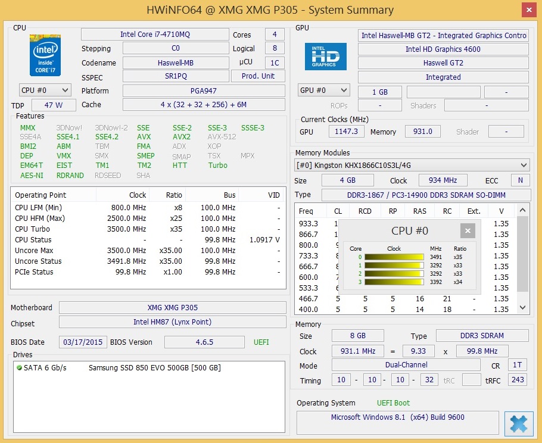Click the TDP value 47 W

54,105
